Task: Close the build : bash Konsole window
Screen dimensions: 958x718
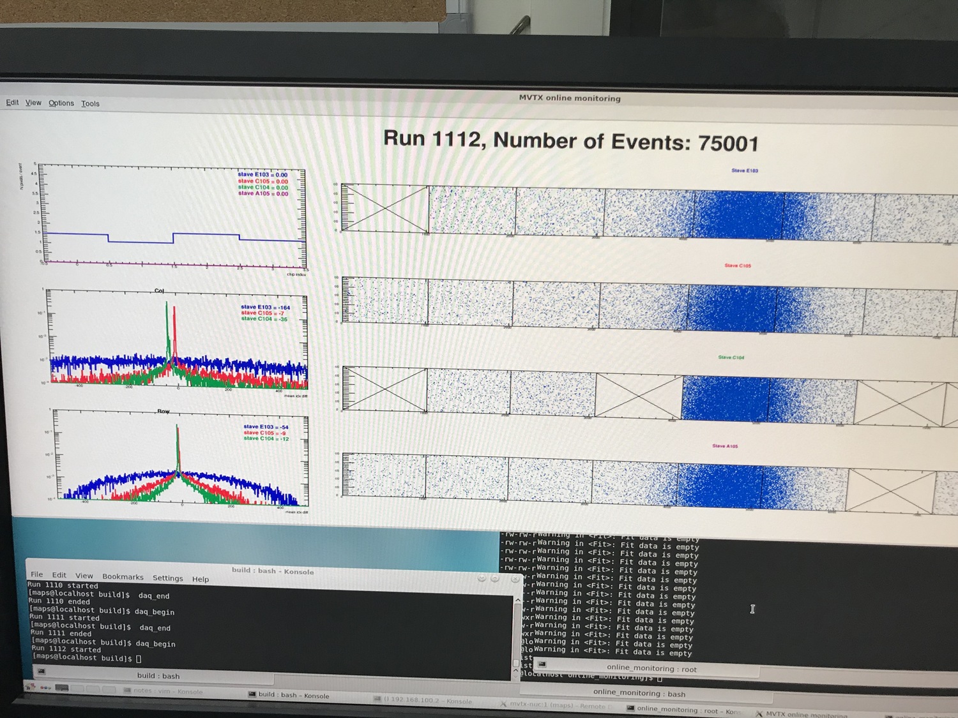Action: pos(515,580)
